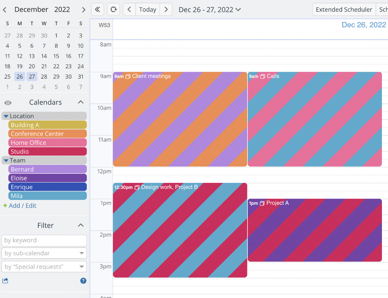Navigate to next date range
Viewport: 388px width, 298px height.
(166, 9)
